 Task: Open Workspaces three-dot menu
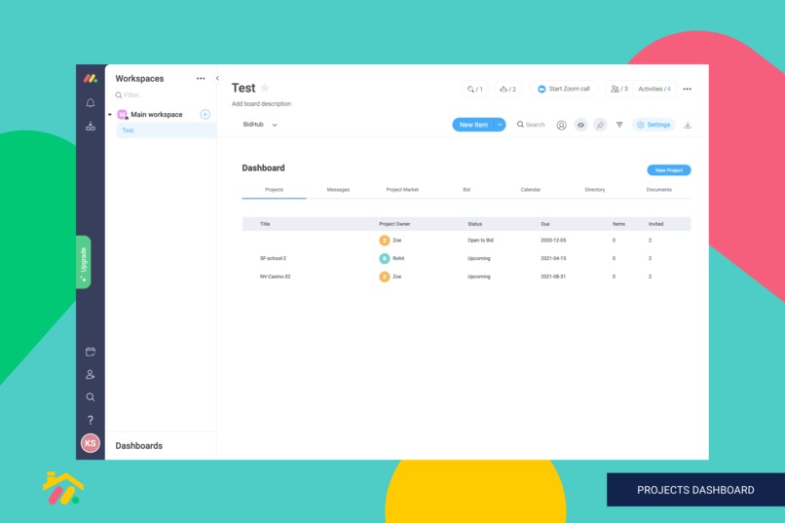pos(201,79)
